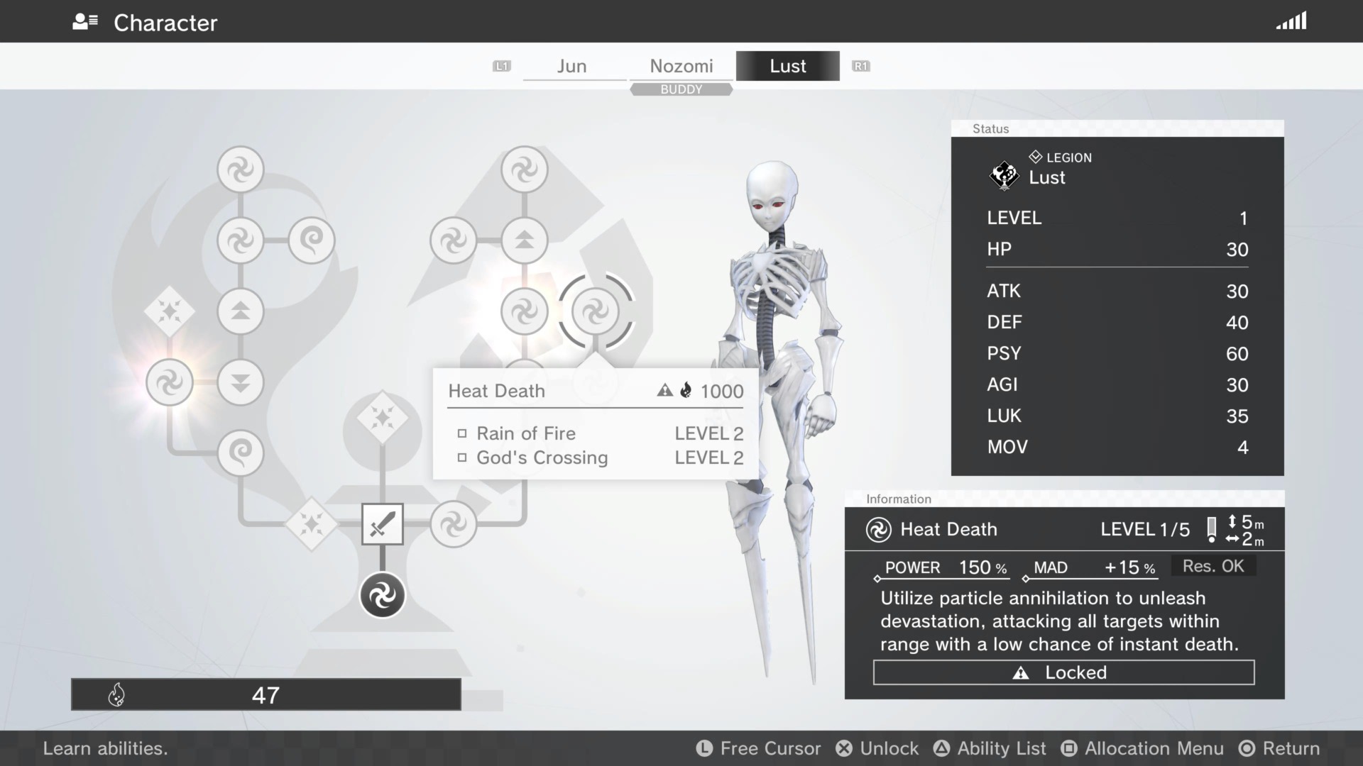The height and width of the screenshot is (766, 1363).
Task: Click the skill points bar showing 47
Action: (x=266, y=694)
